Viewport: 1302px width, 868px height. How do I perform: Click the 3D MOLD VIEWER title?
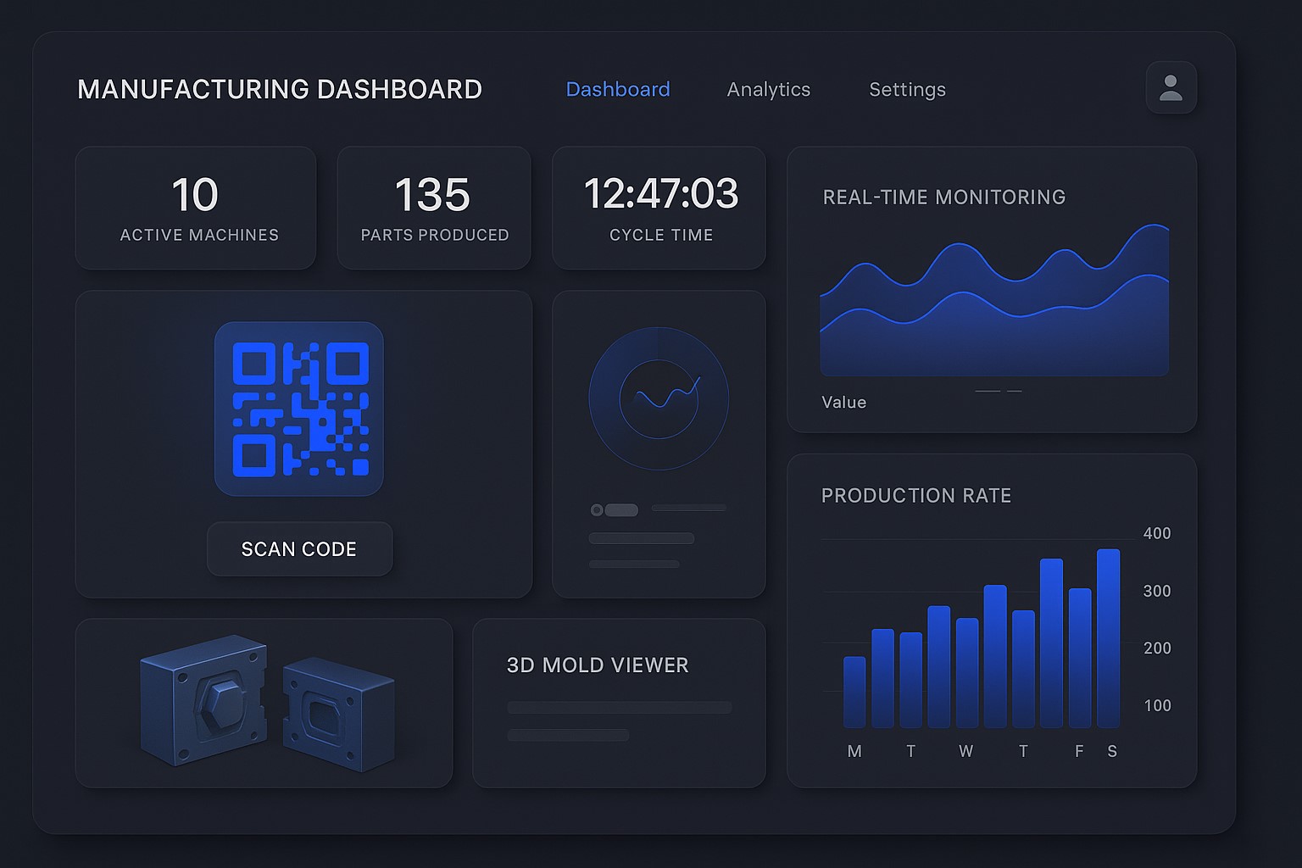click(x=598, y=665)
